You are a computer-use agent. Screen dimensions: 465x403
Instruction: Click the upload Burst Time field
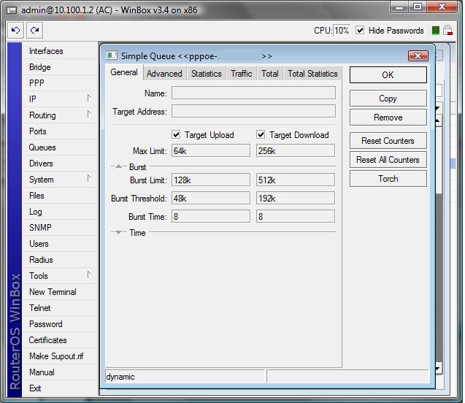(211, 217)
